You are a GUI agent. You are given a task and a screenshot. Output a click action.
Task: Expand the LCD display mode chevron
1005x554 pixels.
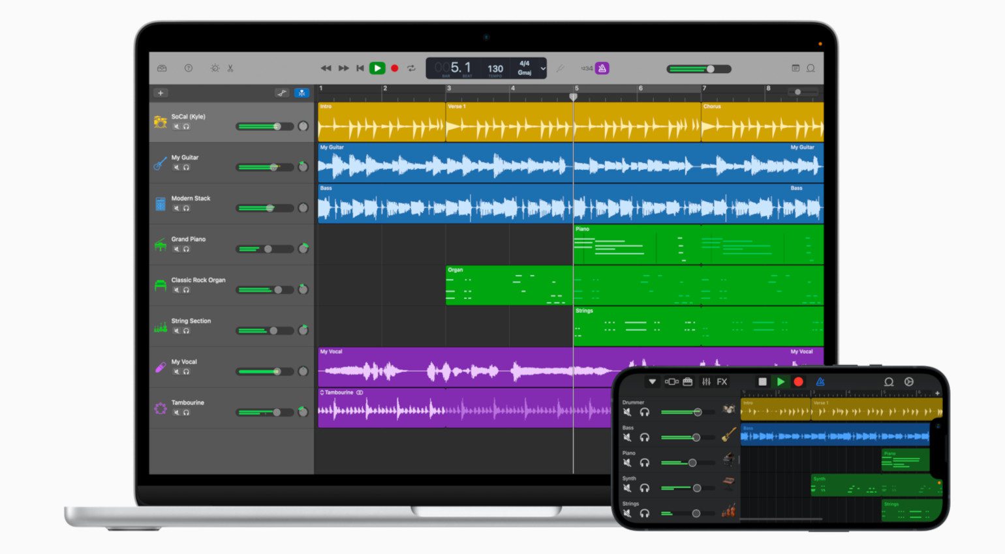tap(542, 68)
